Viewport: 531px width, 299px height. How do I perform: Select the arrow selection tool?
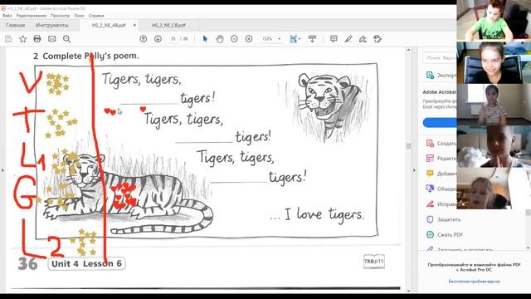pyautogui.click(x=205, y=39)
